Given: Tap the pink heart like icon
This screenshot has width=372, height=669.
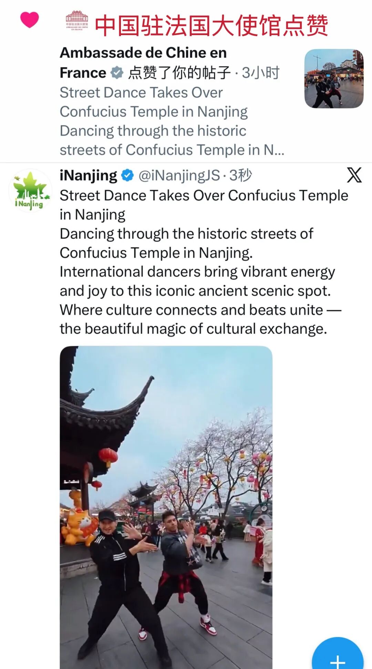Looking at the screenshot, I should (30, 20).
